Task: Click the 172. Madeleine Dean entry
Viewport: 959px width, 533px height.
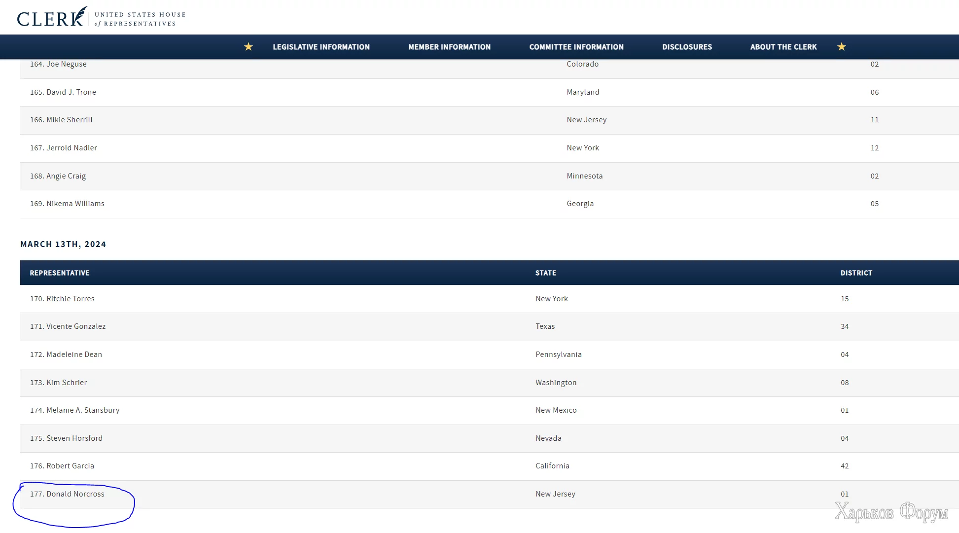Action: coord(66,355)
